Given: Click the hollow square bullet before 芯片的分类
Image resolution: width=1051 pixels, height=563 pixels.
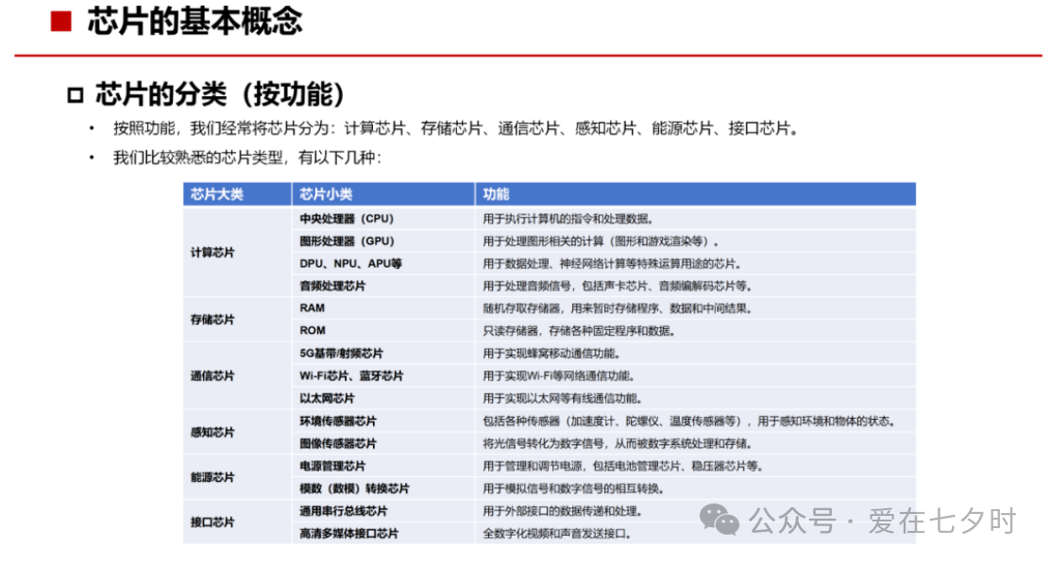Looking at the screenshot, I should [x=76, y=96].
